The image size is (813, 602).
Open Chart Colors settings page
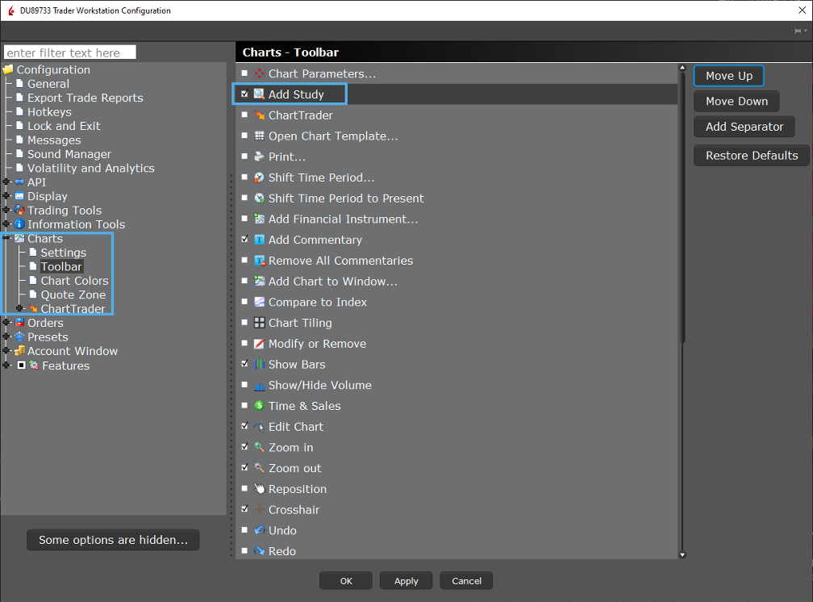pos(74,281)
